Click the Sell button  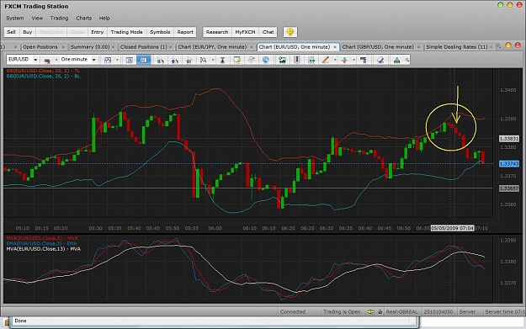click(x=12, y=32)
